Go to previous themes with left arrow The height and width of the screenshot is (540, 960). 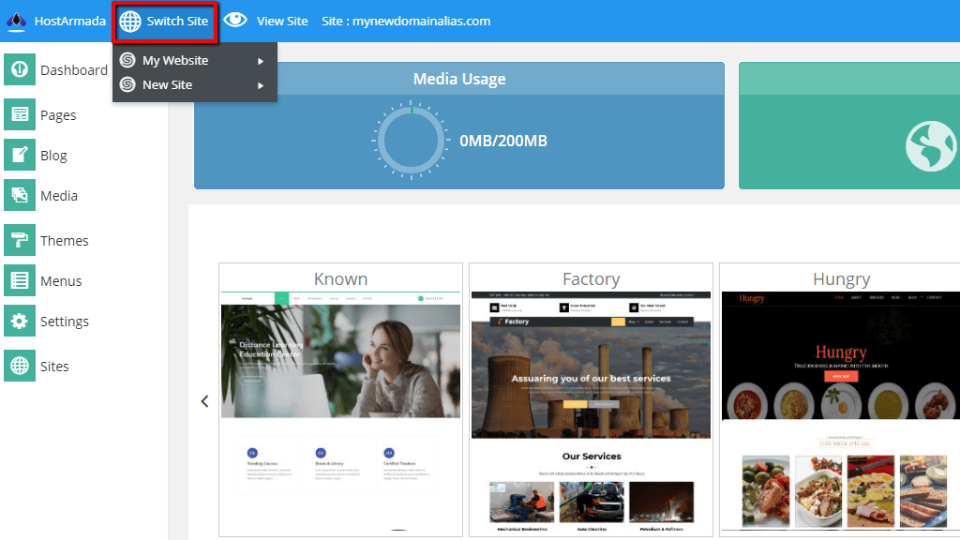point(204,401)
